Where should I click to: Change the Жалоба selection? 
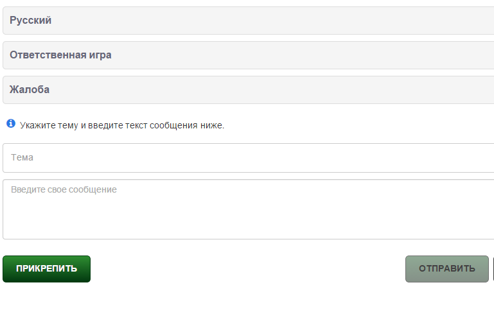248,90
